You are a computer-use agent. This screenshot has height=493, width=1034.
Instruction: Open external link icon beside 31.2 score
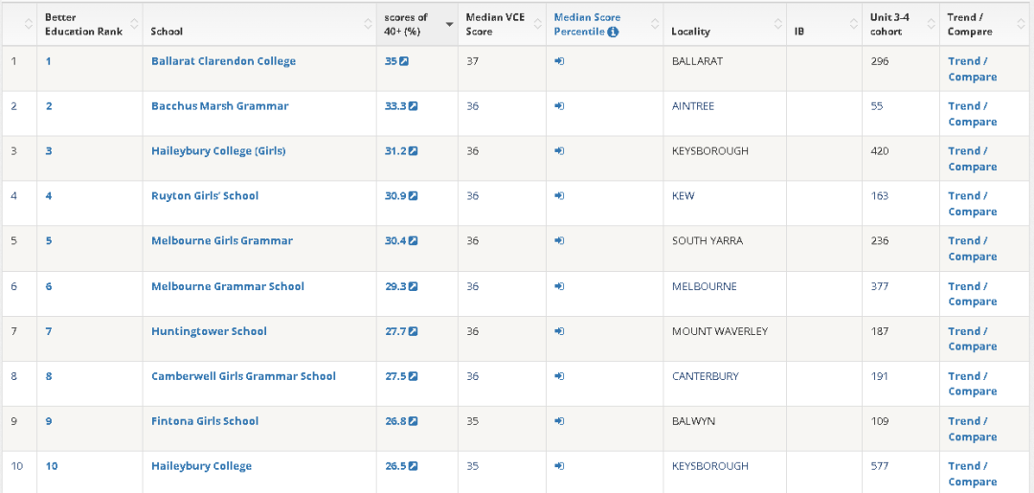tap(414, 151)
